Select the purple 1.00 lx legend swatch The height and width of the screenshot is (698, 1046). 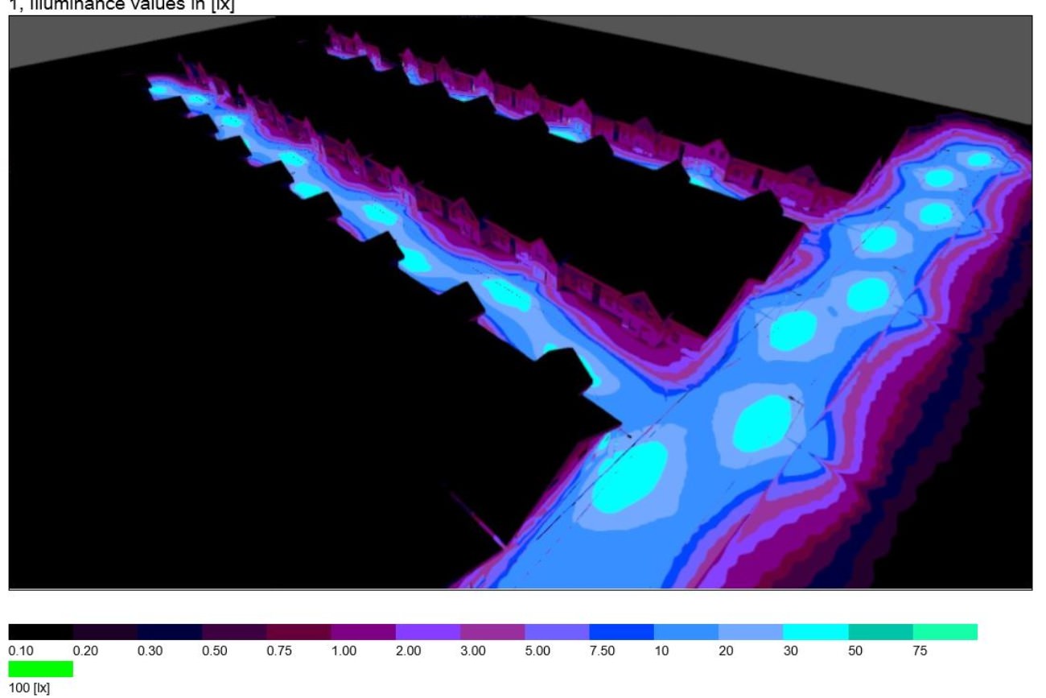pyautogui.click(x=363, y=632)
